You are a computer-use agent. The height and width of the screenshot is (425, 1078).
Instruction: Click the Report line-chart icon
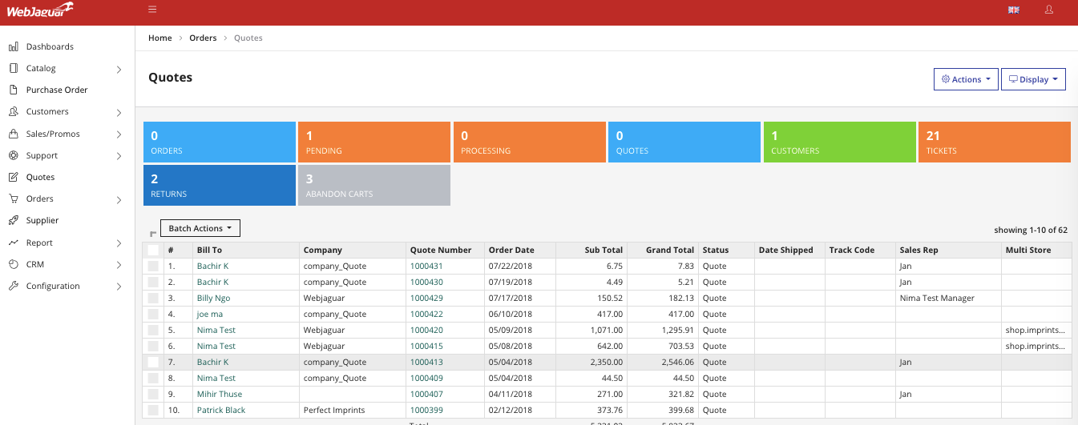click(x=13, y=243)
